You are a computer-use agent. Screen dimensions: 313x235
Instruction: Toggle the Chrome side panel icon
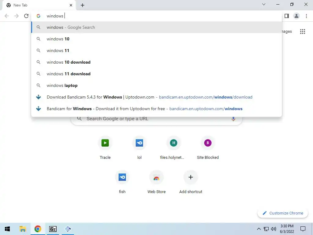tap(287, 16)
